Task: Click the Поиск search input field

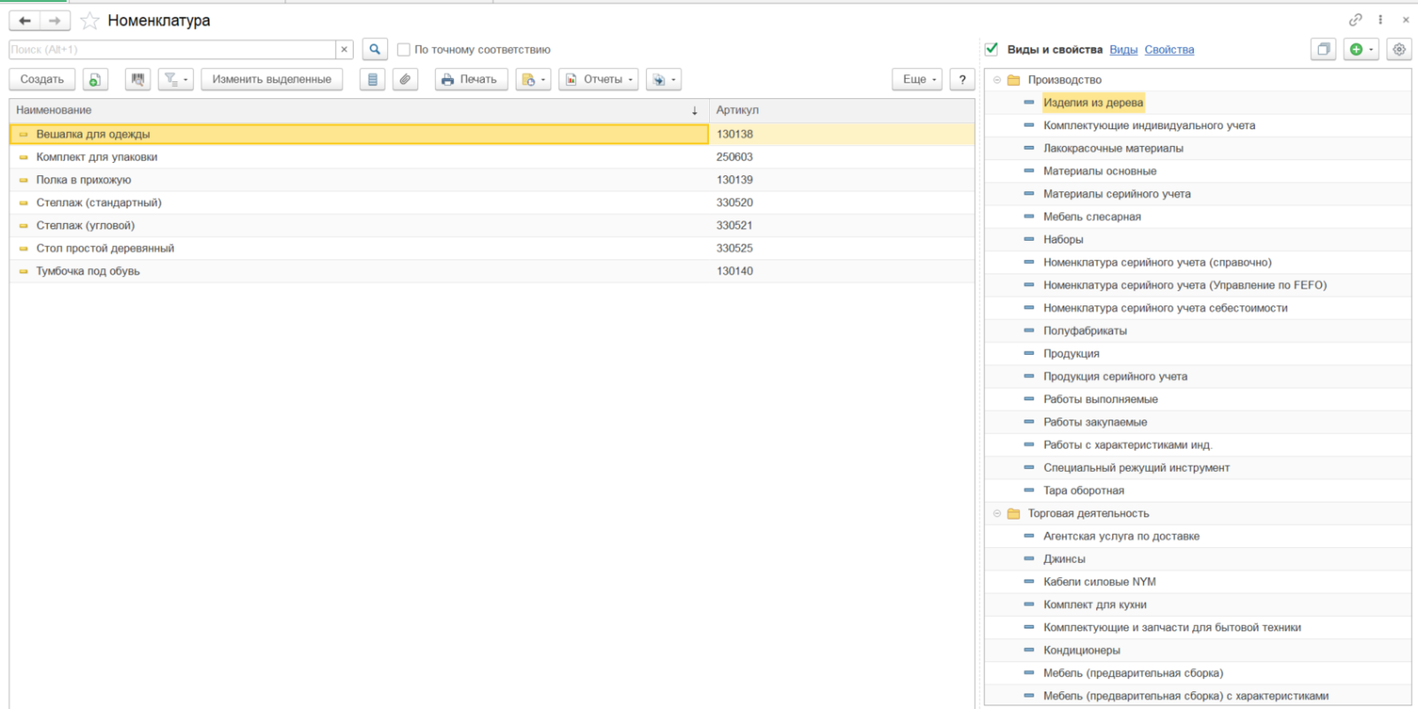Action: (172, 50)
